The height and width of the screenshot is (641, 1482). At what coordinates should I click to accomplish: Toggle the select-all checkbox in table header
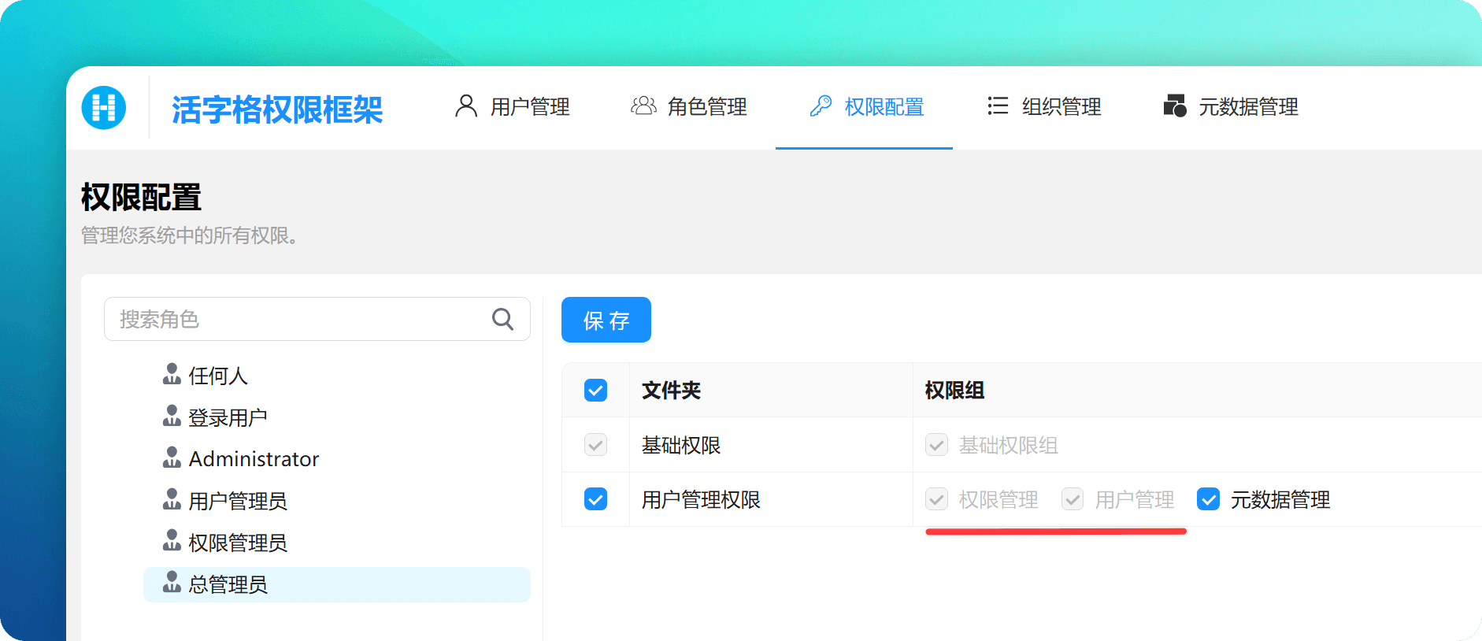(596, 390)
